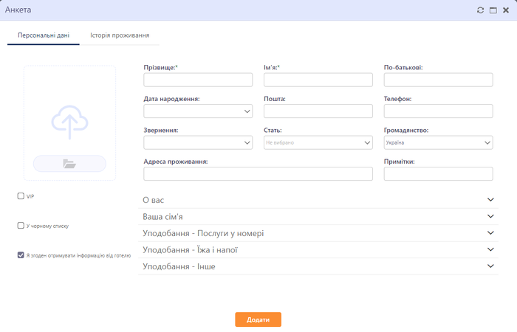
Task: Tick the 'У чорному списку' checkbox
Action: point(21,226)
